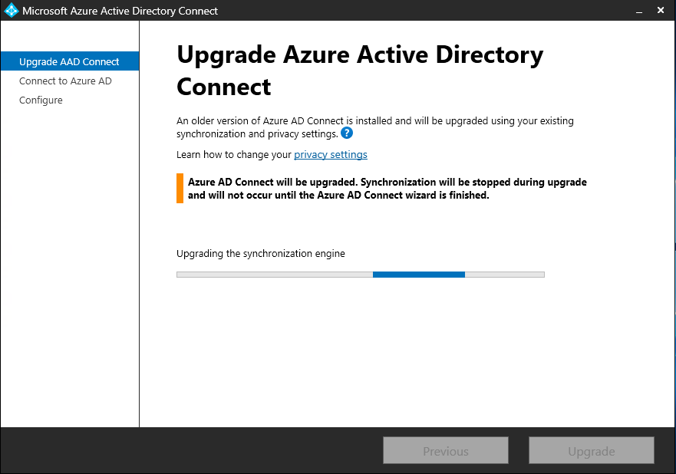Click the Previous button
This screenshot has height=474, width=676.
(x=446, y=451)
